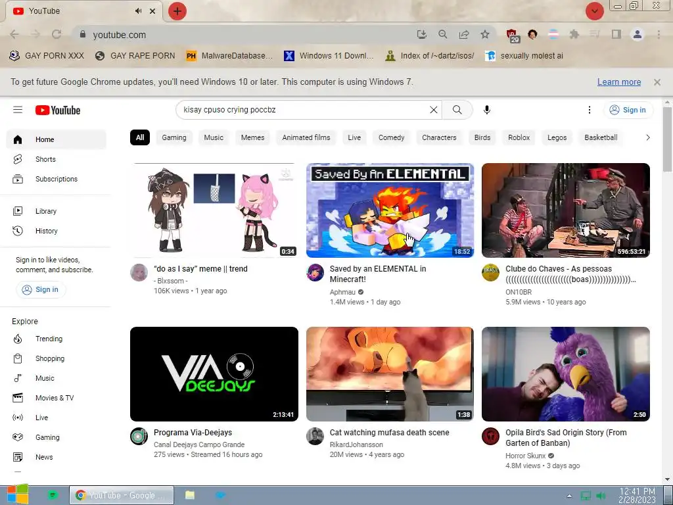The image size is (673, 505).
Task: Click the sidebar Sign in button
Action: click(40, 289)
